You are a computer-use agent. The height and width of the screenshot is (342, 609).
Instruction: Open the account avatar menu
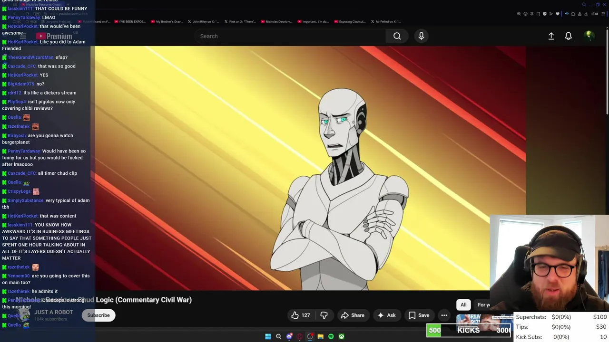click(589, 36)
